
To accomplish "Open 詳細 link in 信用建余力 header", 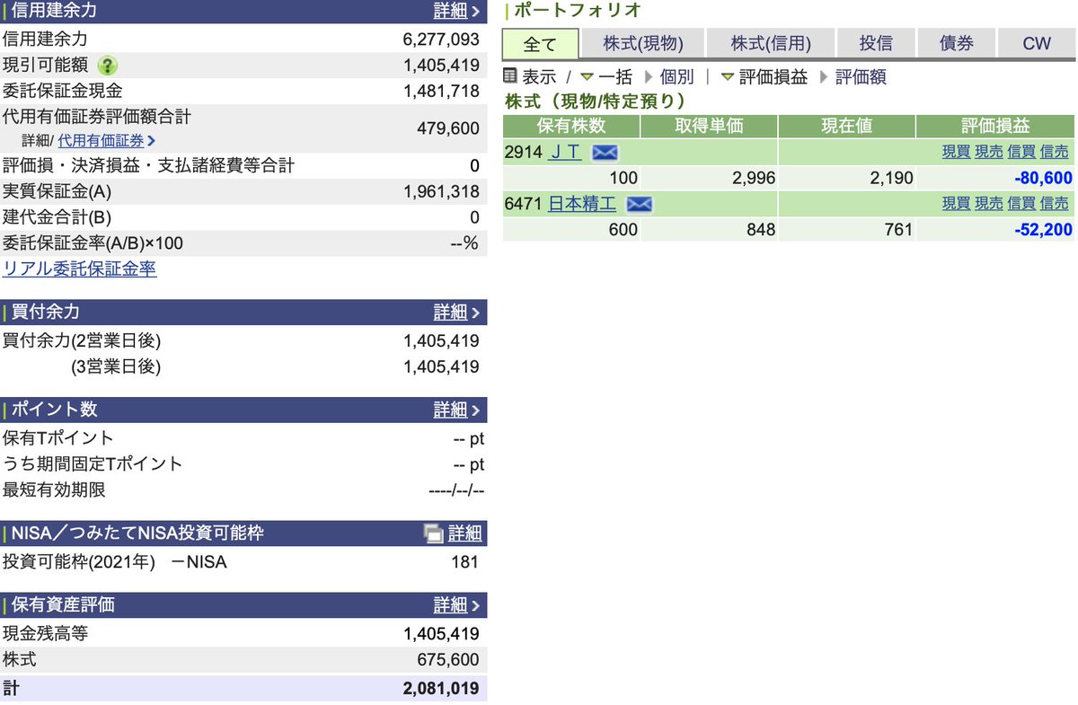I will click(x=450, y=11).
